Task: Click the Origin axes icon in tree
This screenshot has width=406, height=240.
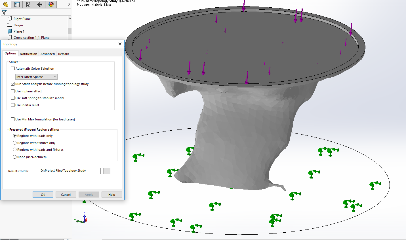Action: 10,25
